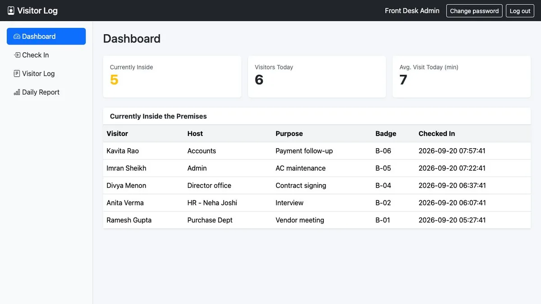
Task: Click the 07:57:41 check-in timestamp
Action: click(452, 151)
